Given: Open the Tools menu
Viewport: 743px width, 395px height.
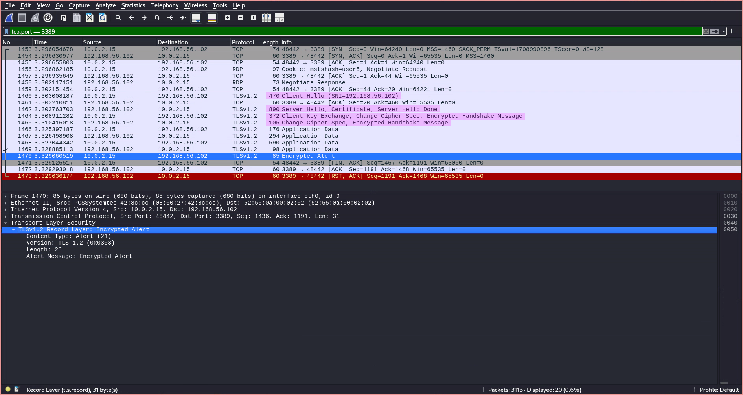Looking at the screenshot, I should click(x=220, y=5).
